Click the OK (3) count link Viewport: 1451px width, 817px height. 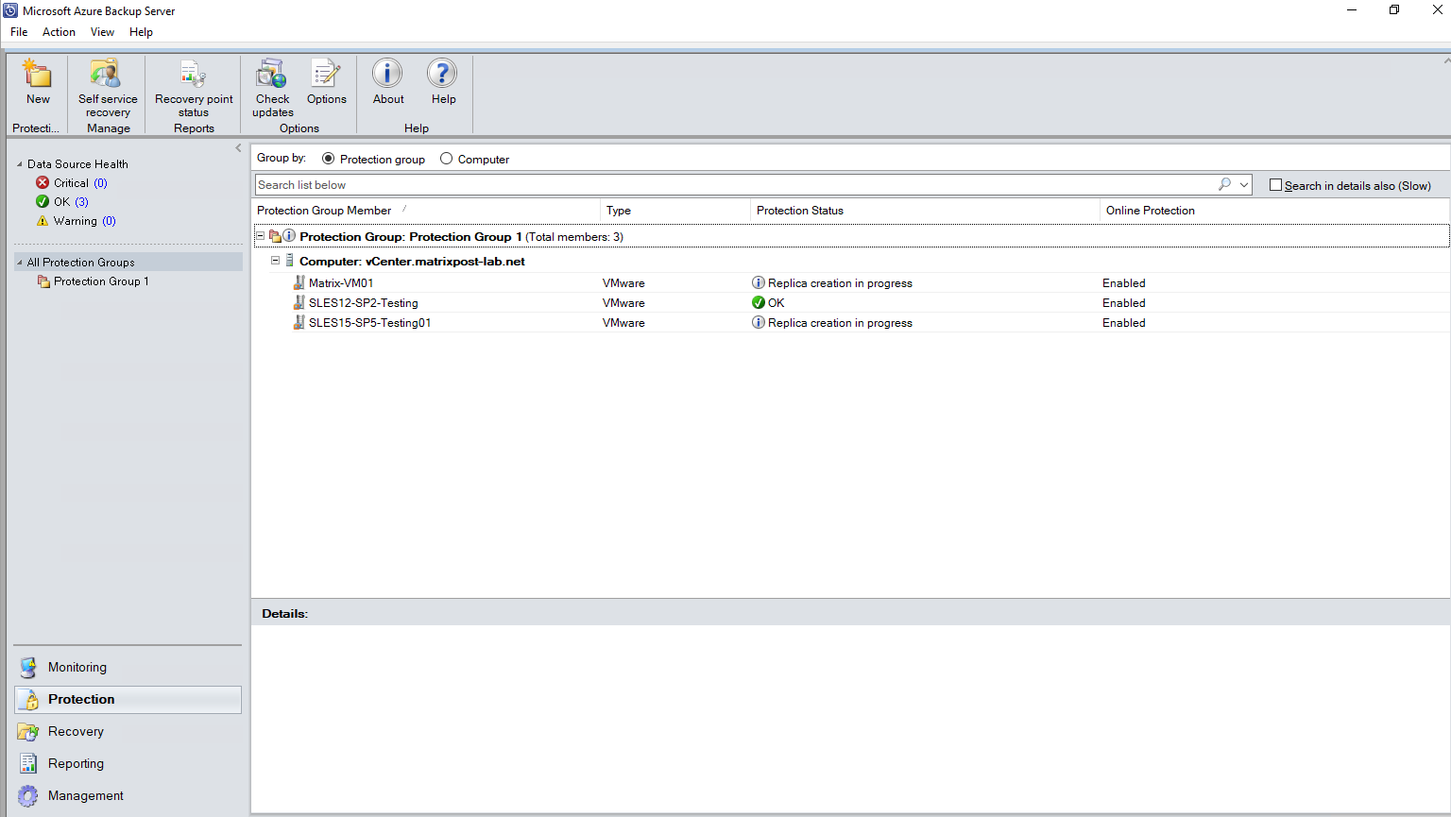pyautogui.click(x=81, y=202)
